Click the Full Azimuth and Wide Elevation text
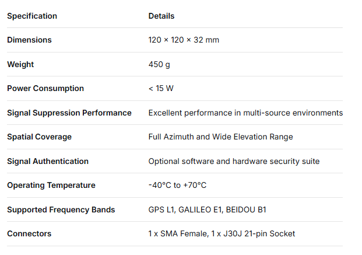362x255 pixels. [220, 137]
